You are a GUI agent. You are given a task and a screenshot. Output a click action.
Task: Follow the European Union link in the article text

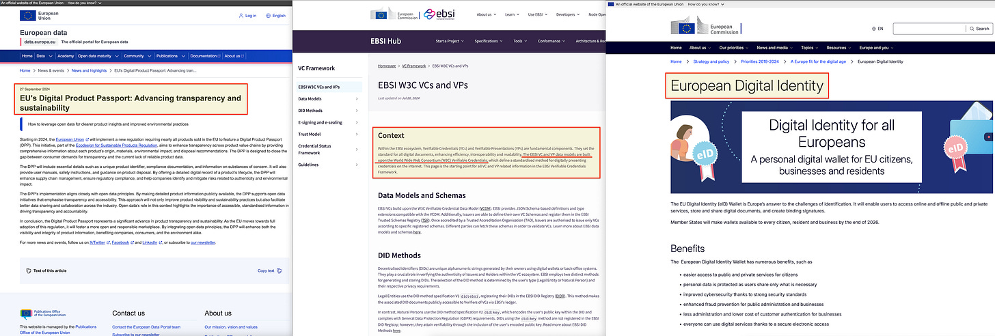[x=71, y=139]
